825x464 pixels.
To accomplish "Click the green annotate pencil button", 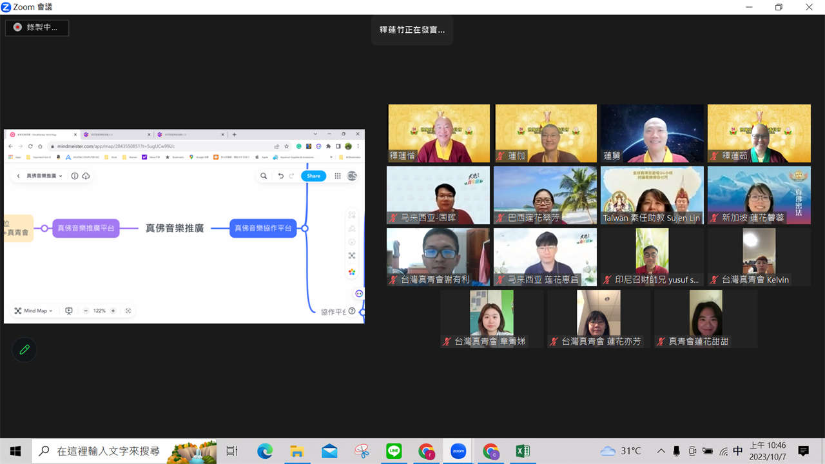I will 24,349.
